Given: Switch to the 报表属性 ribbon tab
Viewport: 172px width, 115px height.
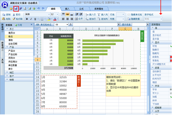Looking at the screenshot, I should pyautogui.click(x=99, y=9).
